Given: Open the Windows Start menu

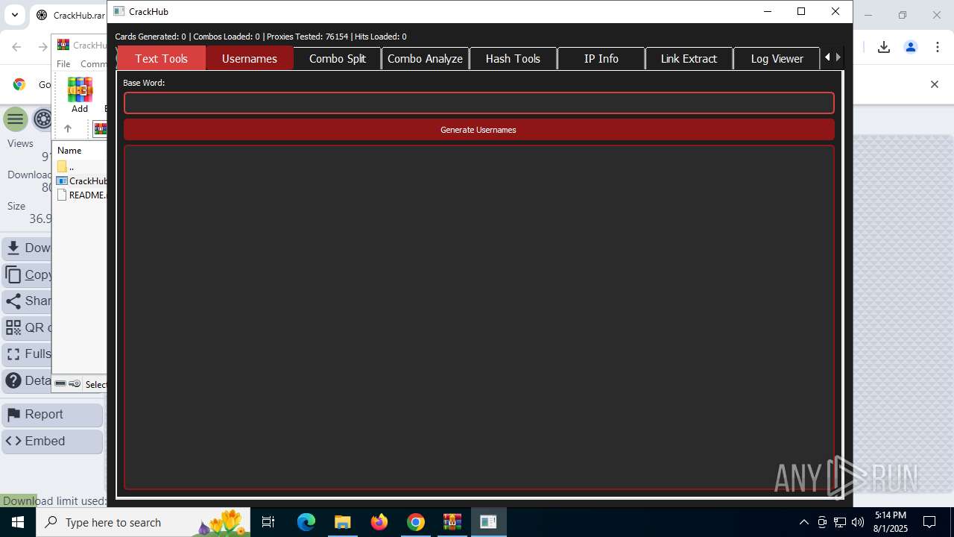Looking at the screenshot, I should pos(18,522).
